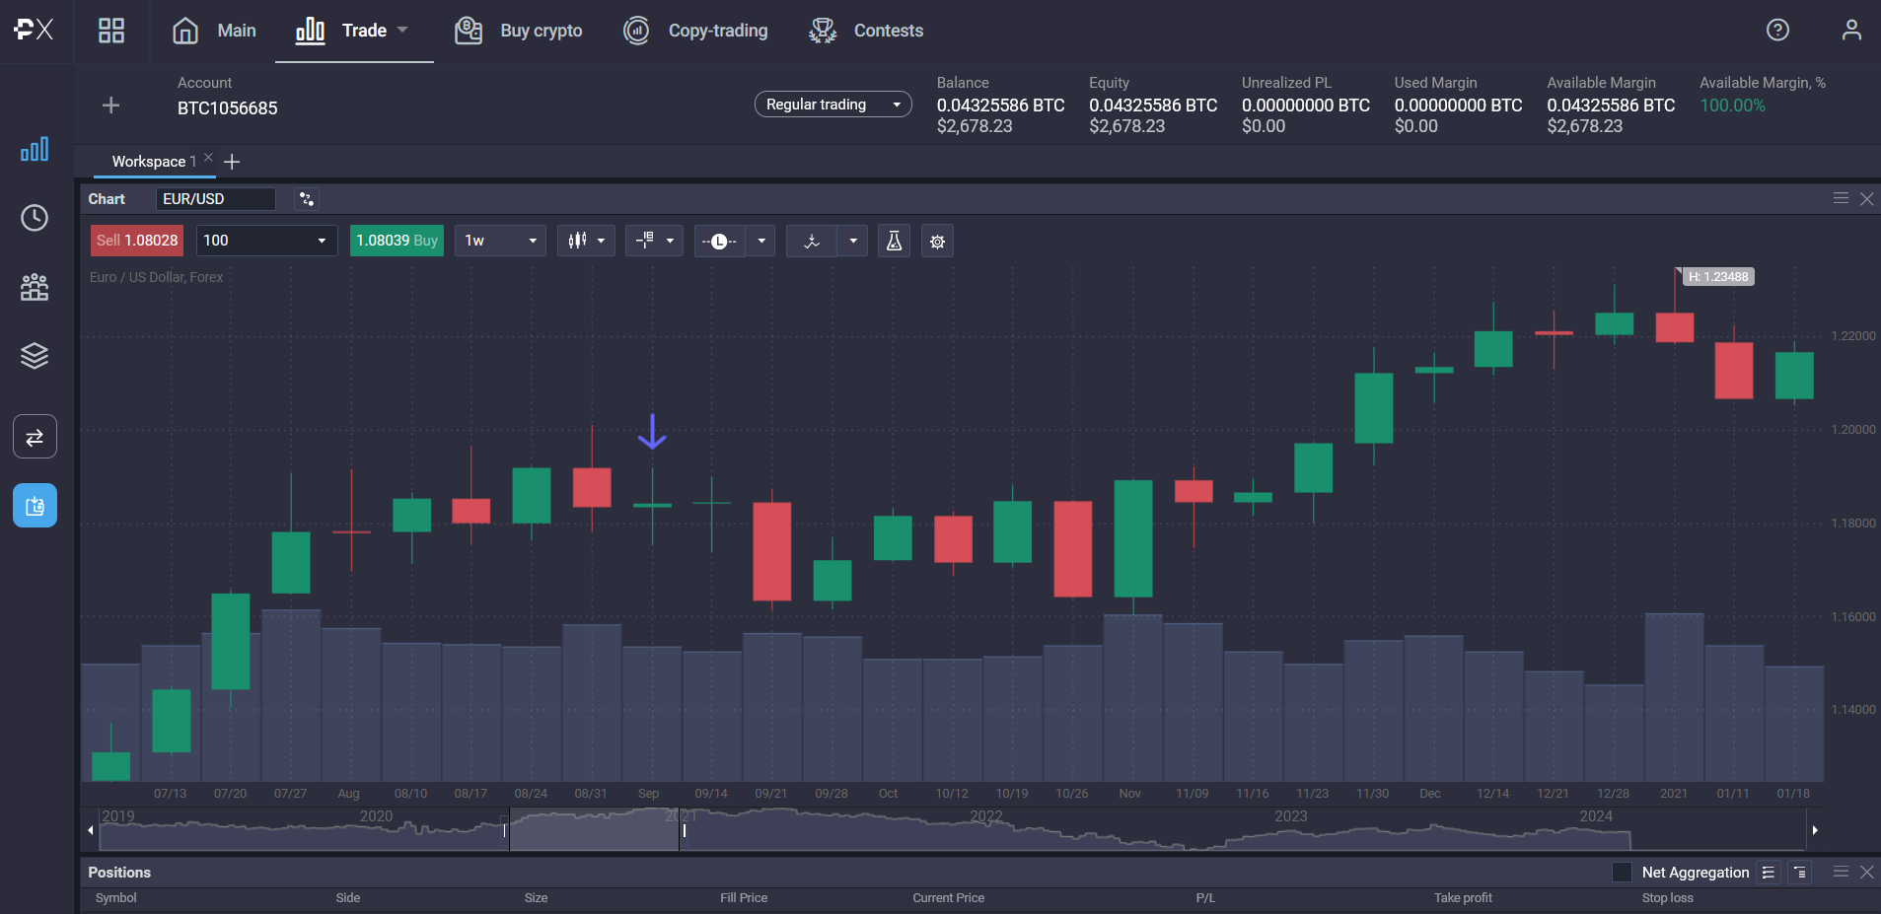Click the Balance value 0.04325586 BTC
1881x914 pixels.
[1000, 105]
